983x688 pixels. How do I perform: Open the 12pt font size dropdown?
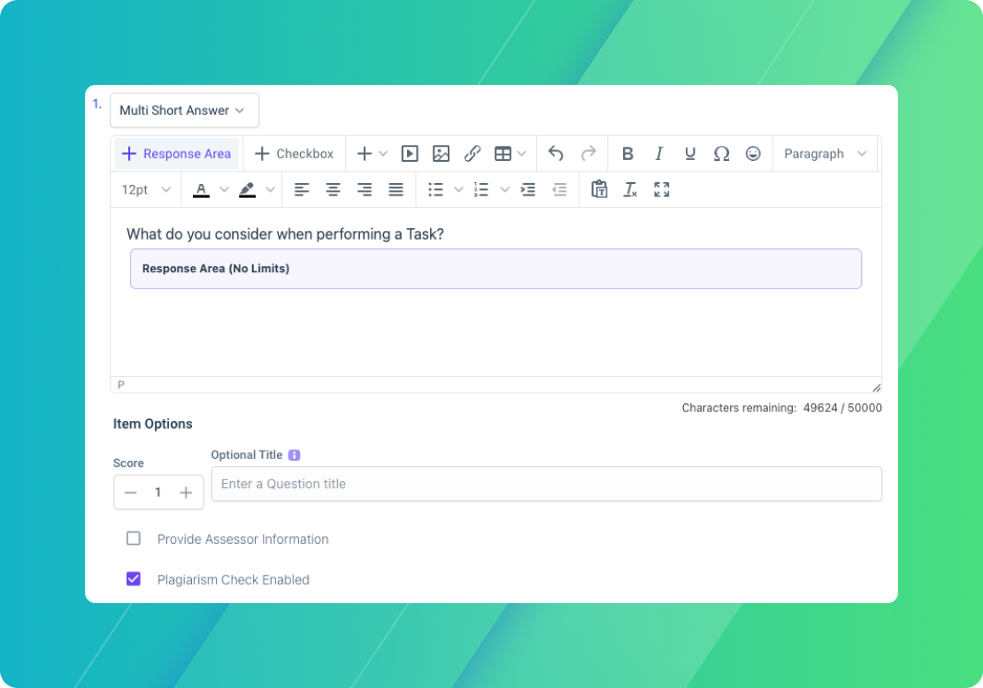coord(145,189)
